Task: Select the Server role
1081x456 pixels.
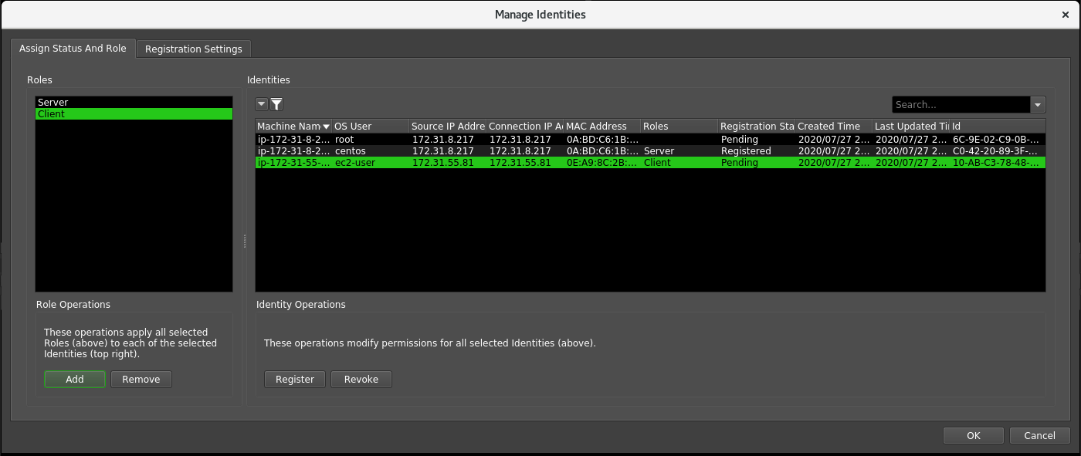Action: 133,102
